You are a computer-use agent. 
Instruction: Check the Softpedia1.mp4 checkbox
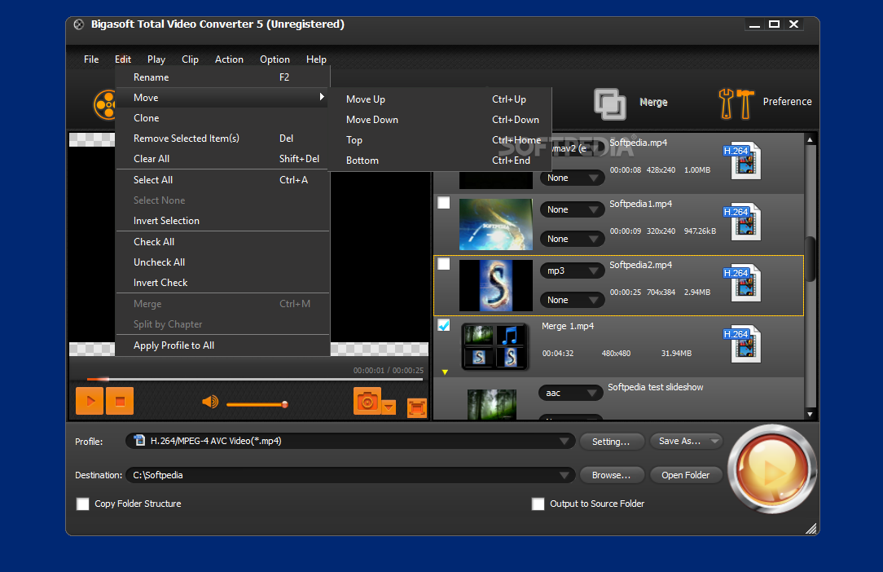tap(444, 203)
